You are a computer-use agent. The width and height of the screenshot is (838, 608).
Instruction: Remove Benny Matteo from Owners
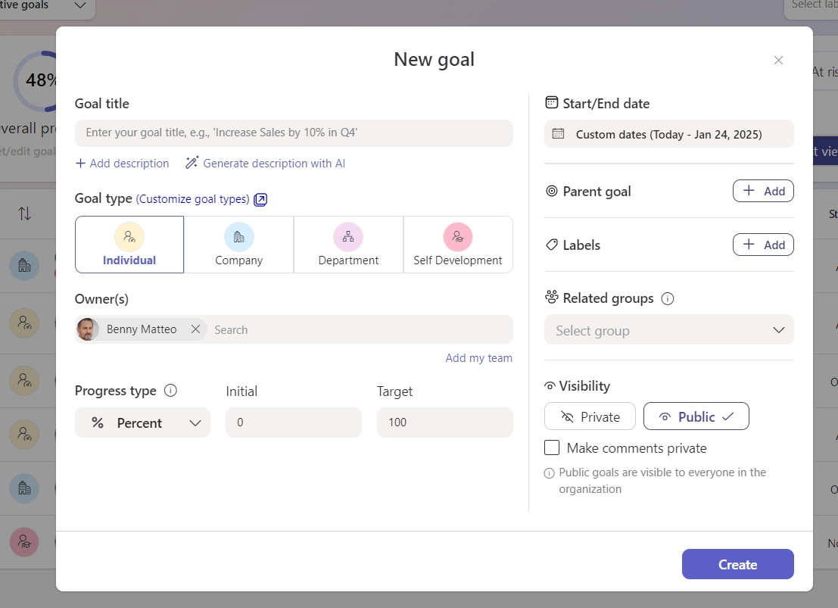[x=195, y=329]
